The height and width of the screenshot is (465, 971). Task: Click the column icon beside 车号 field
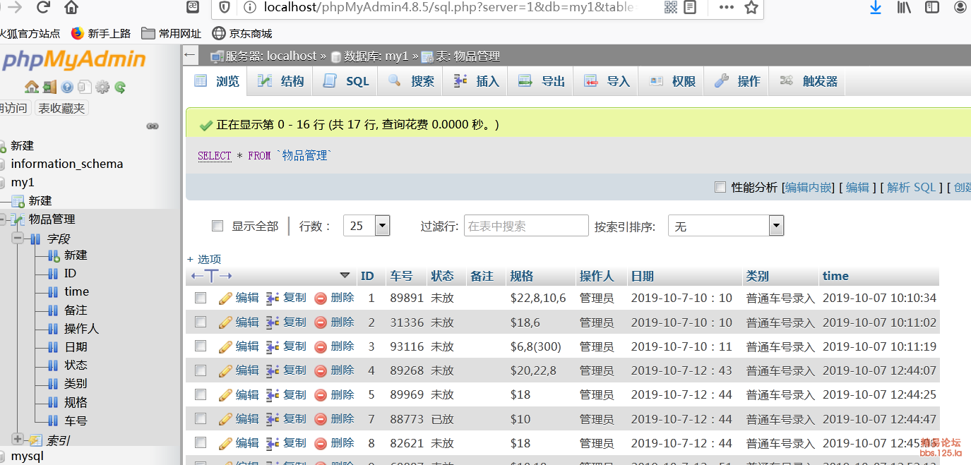53,421
